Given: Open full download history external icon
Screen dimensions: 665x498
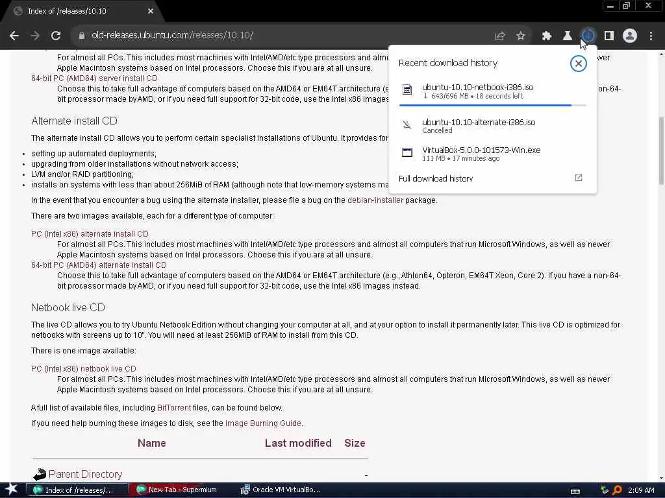Looking at the screenshot, I should point(579,178).
